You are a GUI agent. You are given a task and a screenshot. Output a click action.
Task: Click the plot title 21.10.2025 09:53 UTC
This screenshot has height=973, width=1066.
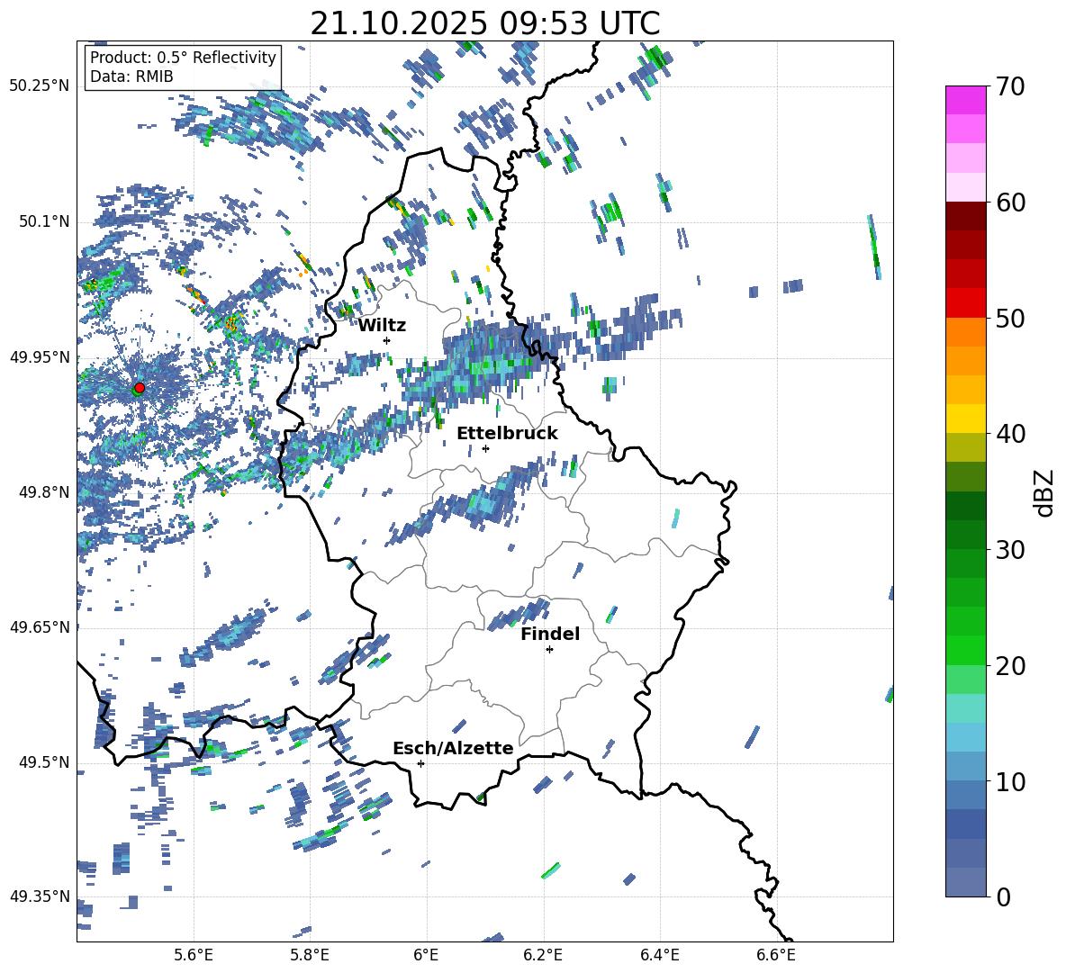(x=485, y=23)
